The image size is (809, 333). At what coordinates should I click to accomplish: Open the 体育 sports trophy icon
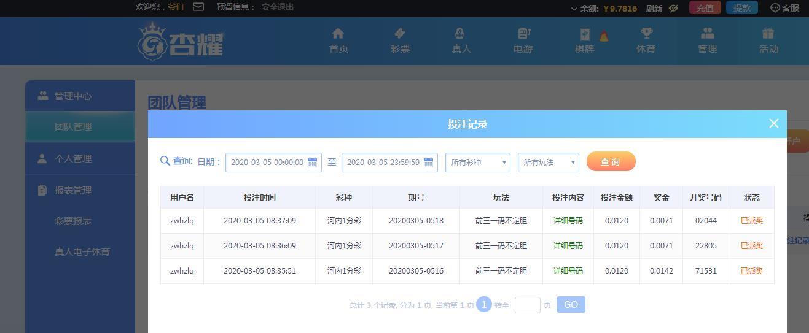[x=646, y=33]
